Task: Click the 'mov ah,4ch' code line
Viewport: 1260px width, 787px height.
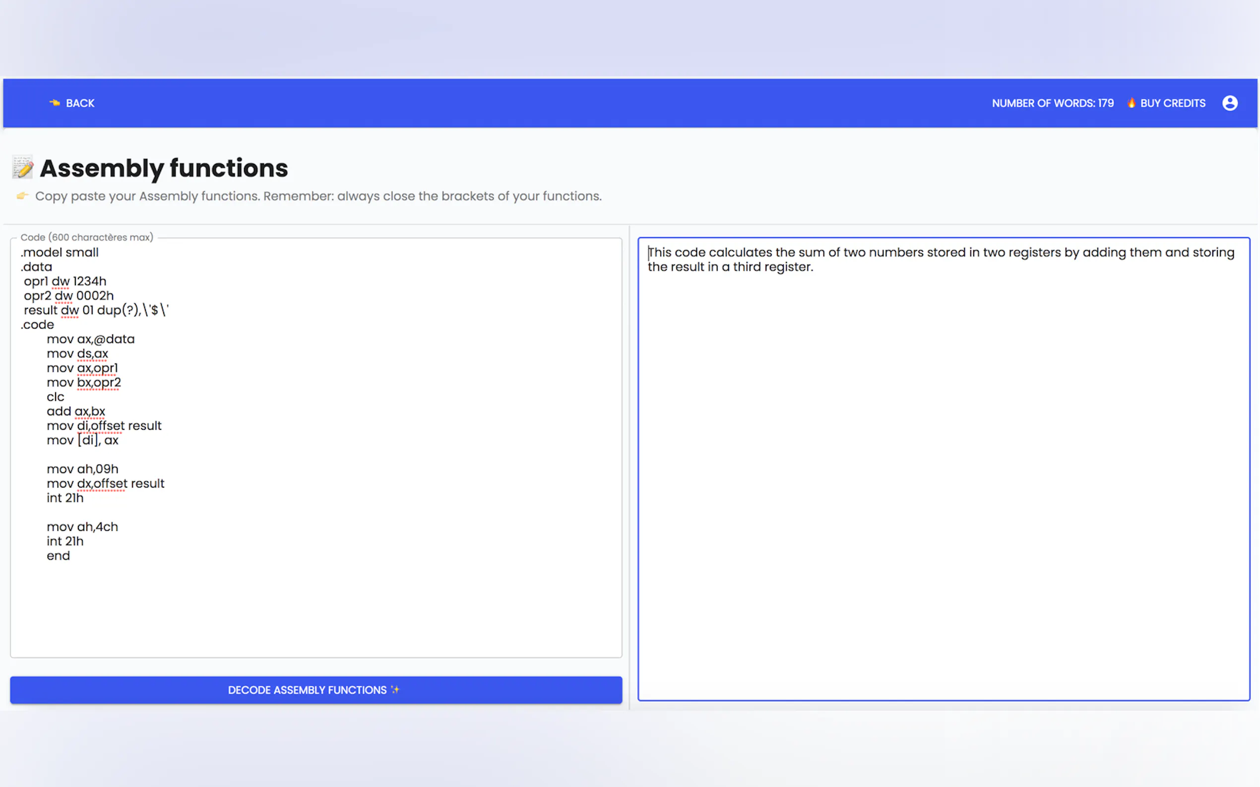Action: 82,527
